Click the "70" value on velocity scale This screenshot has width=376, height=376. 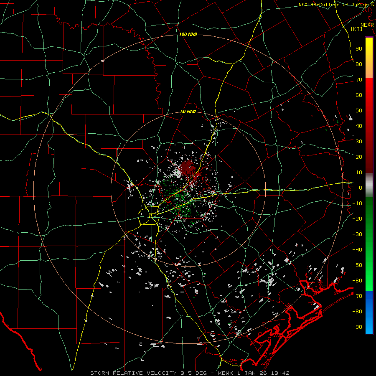(x=359, y=80)
